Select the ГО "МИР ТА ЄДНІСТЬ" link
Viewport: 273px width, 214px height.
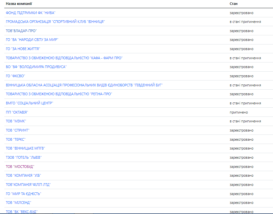tap(24, 194)
